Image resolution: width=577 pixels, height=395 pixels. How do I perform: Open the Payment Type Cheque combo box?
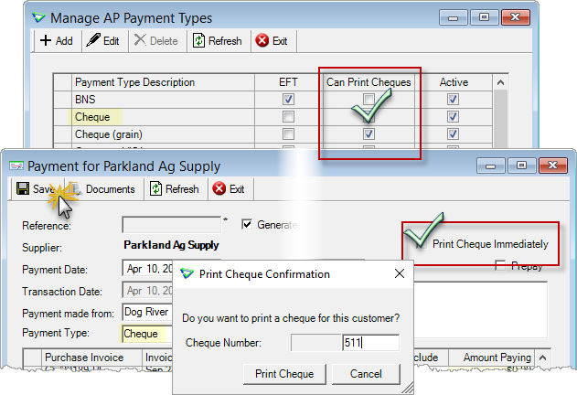(147, 334)
